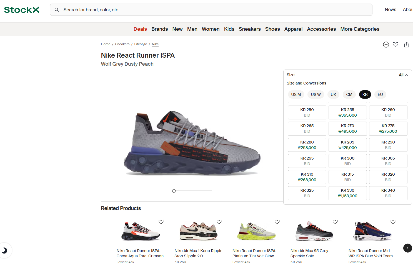Go to the Sneakers category
The width and height of the screenshot is (413, 264).
point(249,29)
